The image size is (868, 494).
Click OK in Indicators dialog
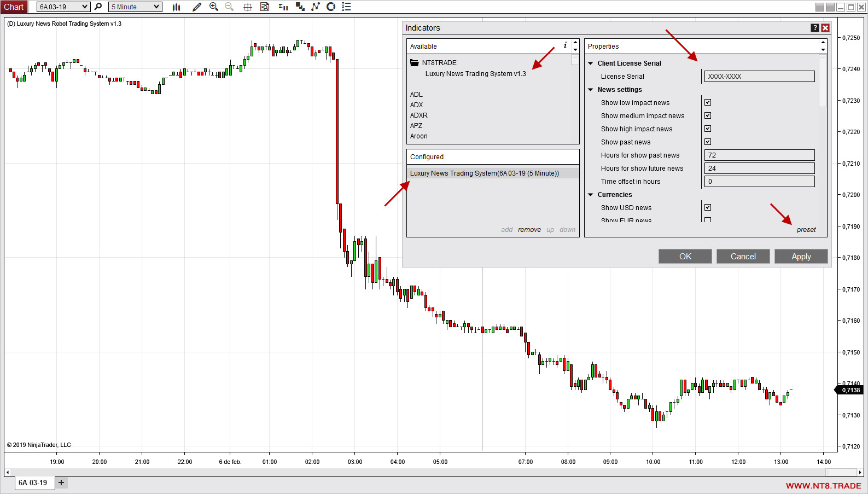point(685,257)
